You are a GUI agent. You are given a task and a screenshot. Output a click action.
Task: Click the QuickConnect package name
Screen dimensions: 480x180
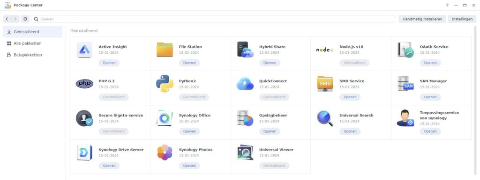273,81
